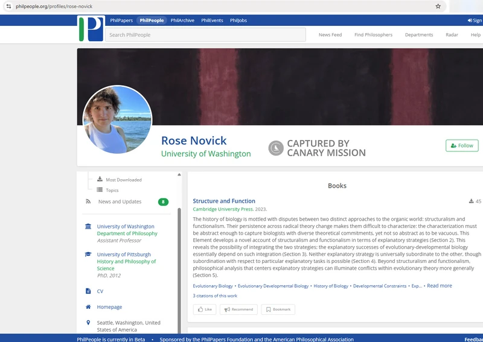Open the Department of Philosophy link
The height and width of the screenshot is (342, 483).
(x=127, y=233)
